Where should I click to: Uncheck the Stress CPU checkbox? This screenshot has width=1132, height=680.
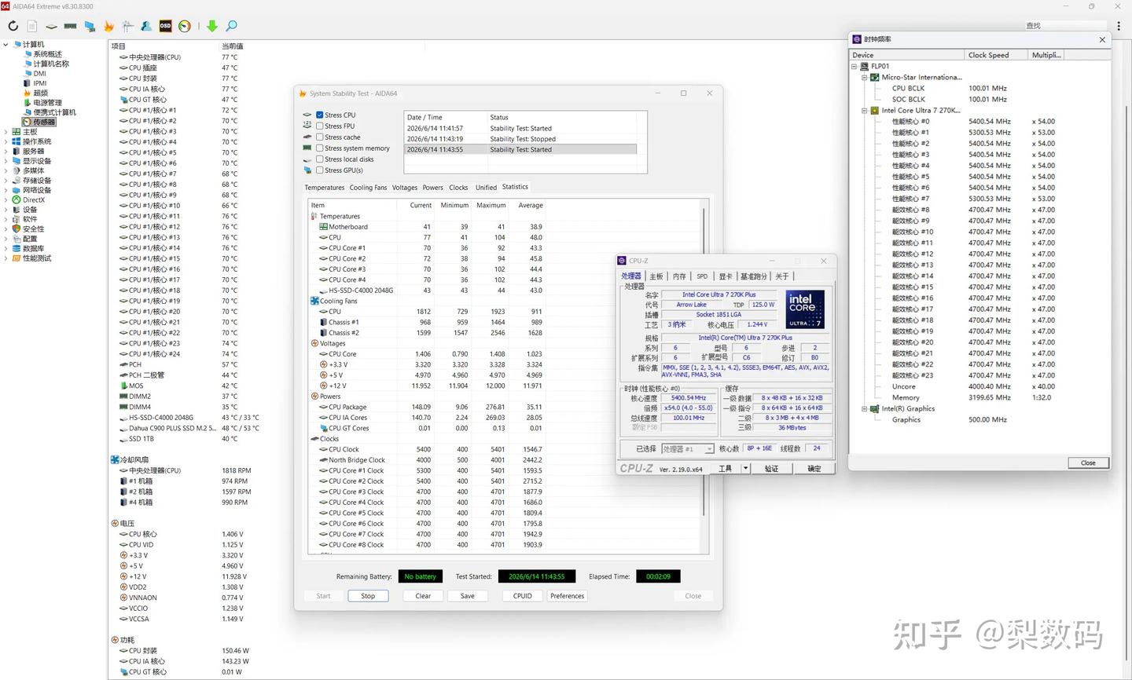point(320,115)
